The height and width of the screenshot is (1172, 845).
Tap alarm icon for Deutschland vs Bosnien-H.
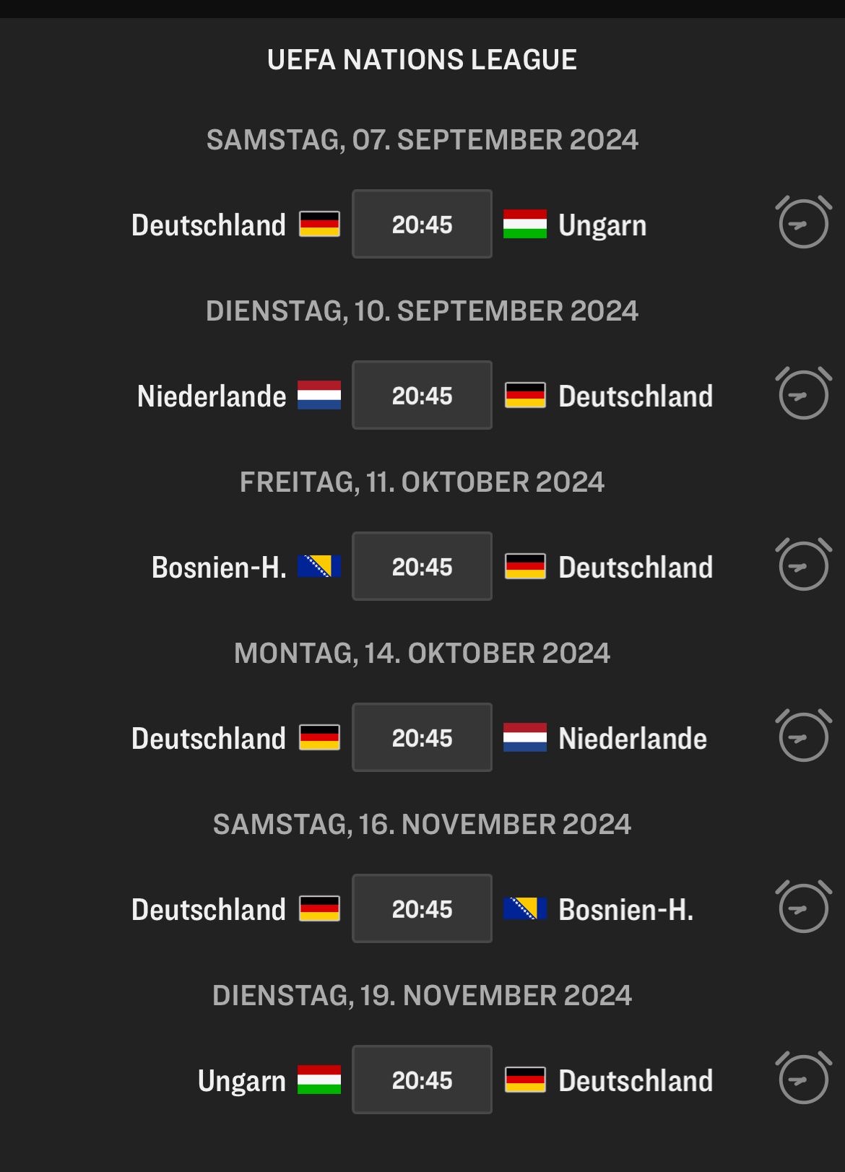point(803,908)
